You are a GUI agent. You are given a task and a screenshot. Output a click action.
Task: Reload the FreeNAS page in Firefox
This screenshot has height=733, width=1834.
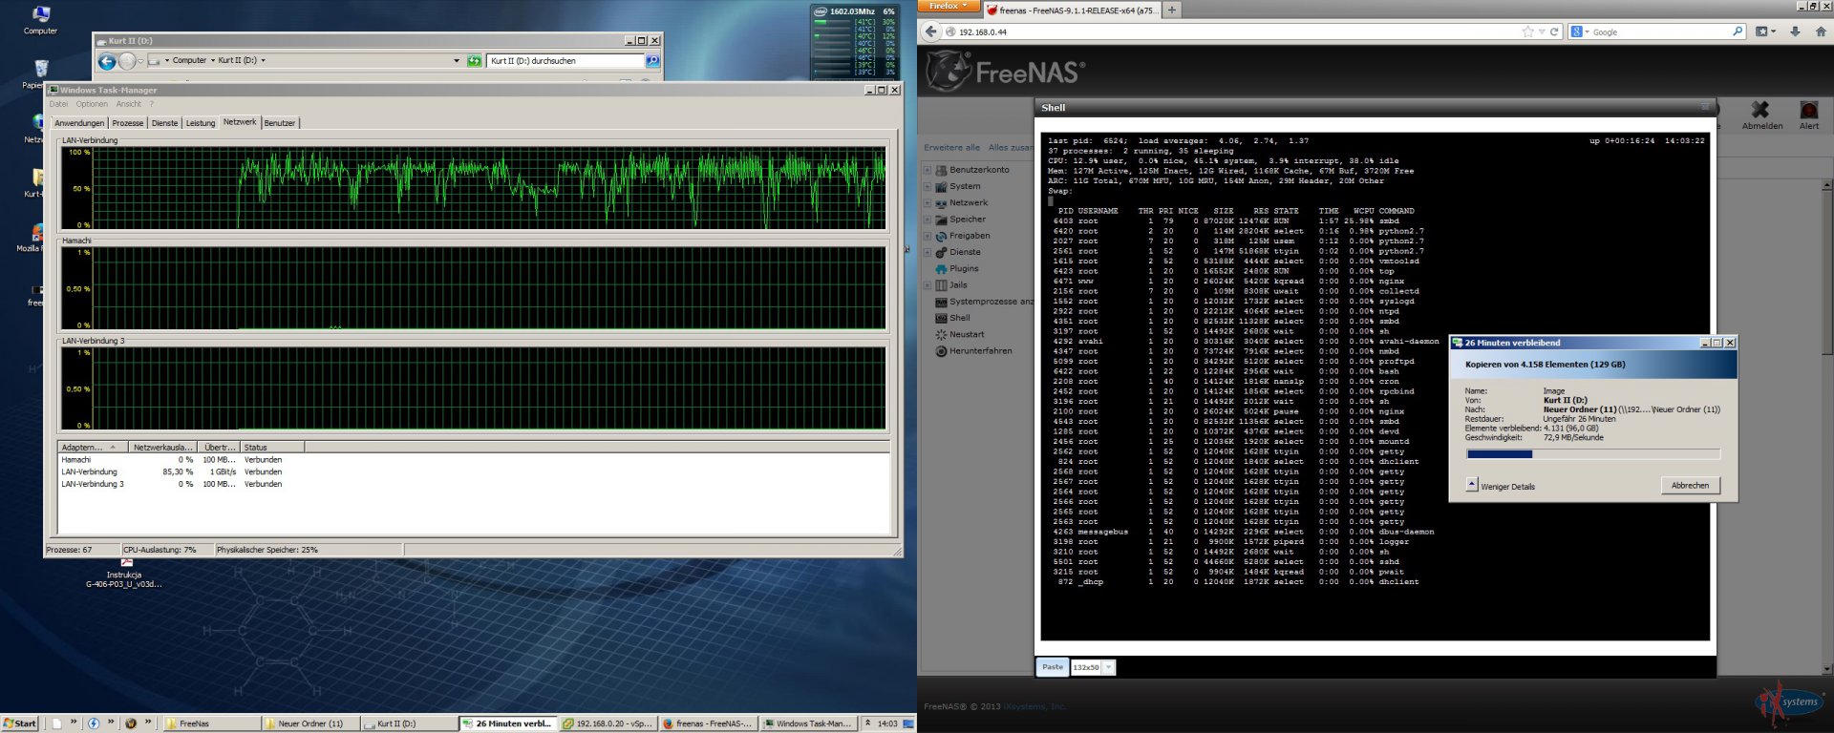(1554, 31)
